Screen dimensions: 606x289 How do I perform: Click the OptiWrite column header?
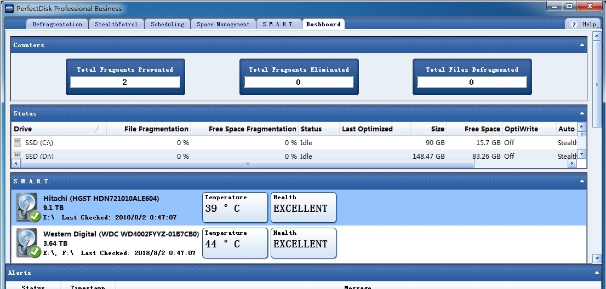pos(529,129)
